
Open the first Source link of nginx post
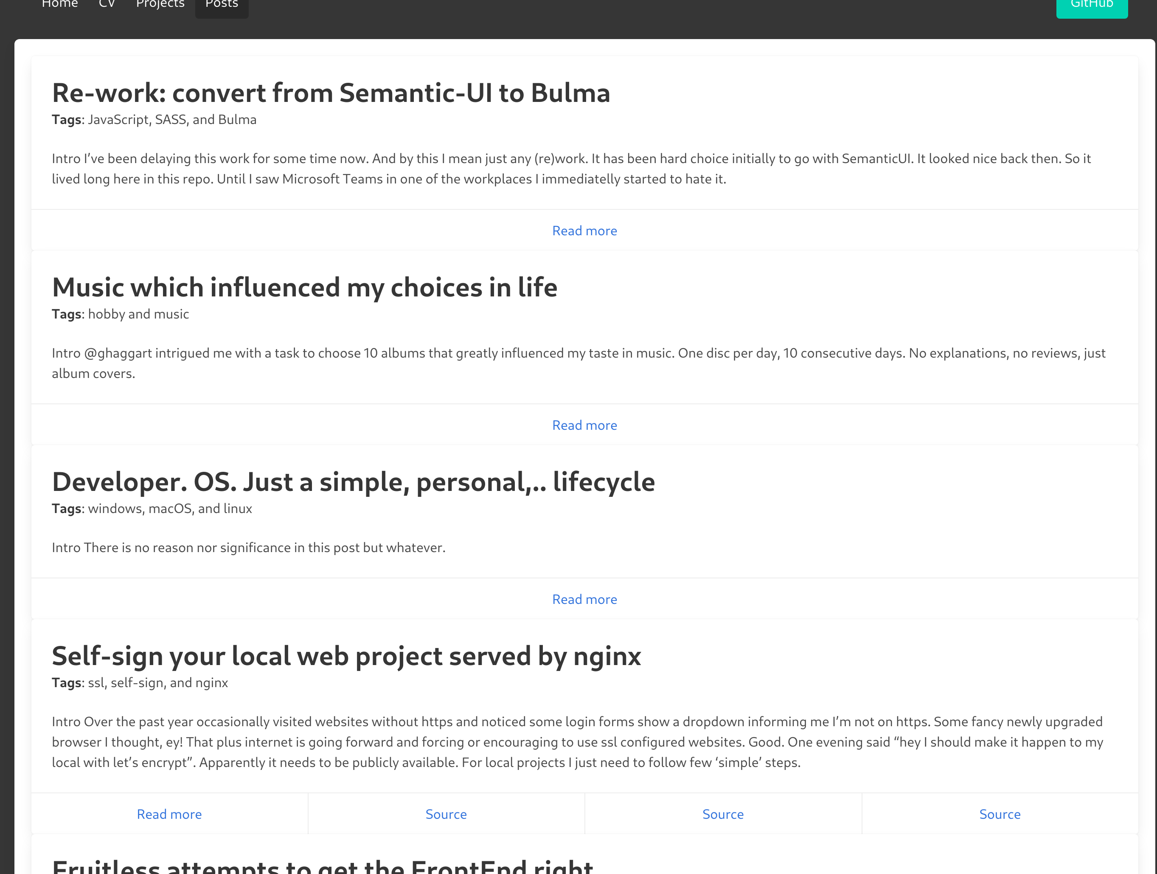(x=446, y=815)
